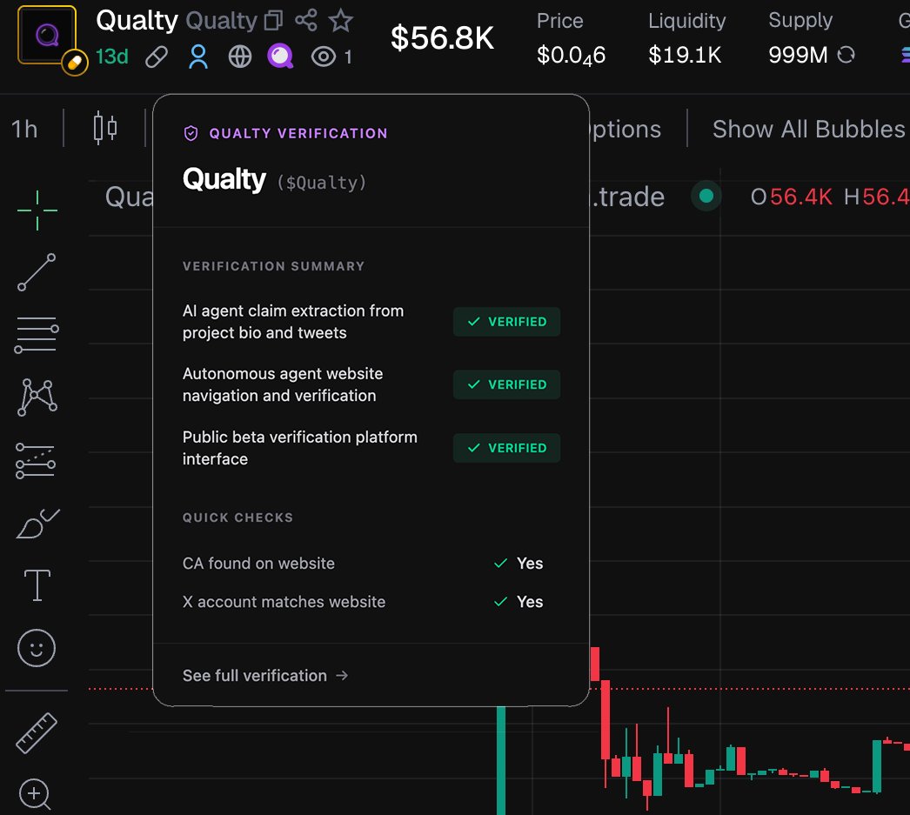Toggle the watchers eye indicator
This screenshot has height=815, width=910.
pos(321,54)
